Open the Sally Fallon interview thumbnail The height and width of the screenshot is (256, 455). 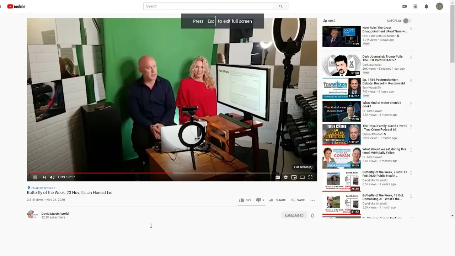[x=342, y=158]
